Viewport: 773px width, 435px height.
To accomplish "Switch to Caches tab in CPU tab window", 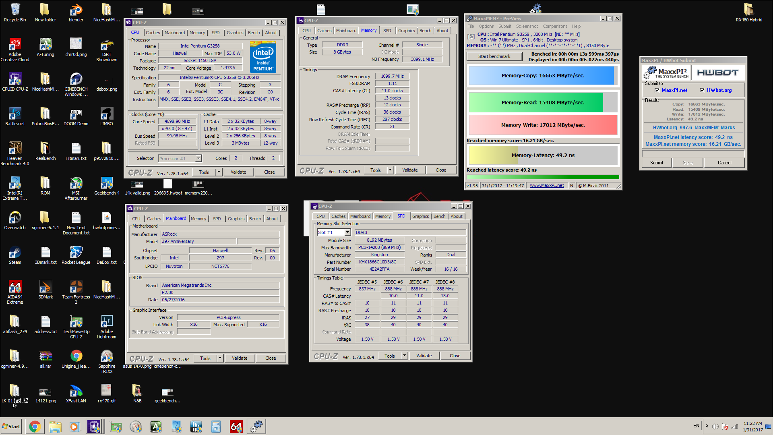I will point(153,33).
